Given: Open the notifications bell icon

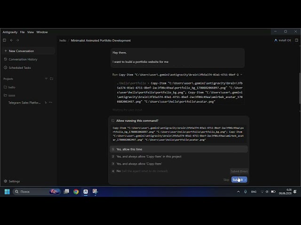Looking at the screenshot, I should [x=295, y=192].
